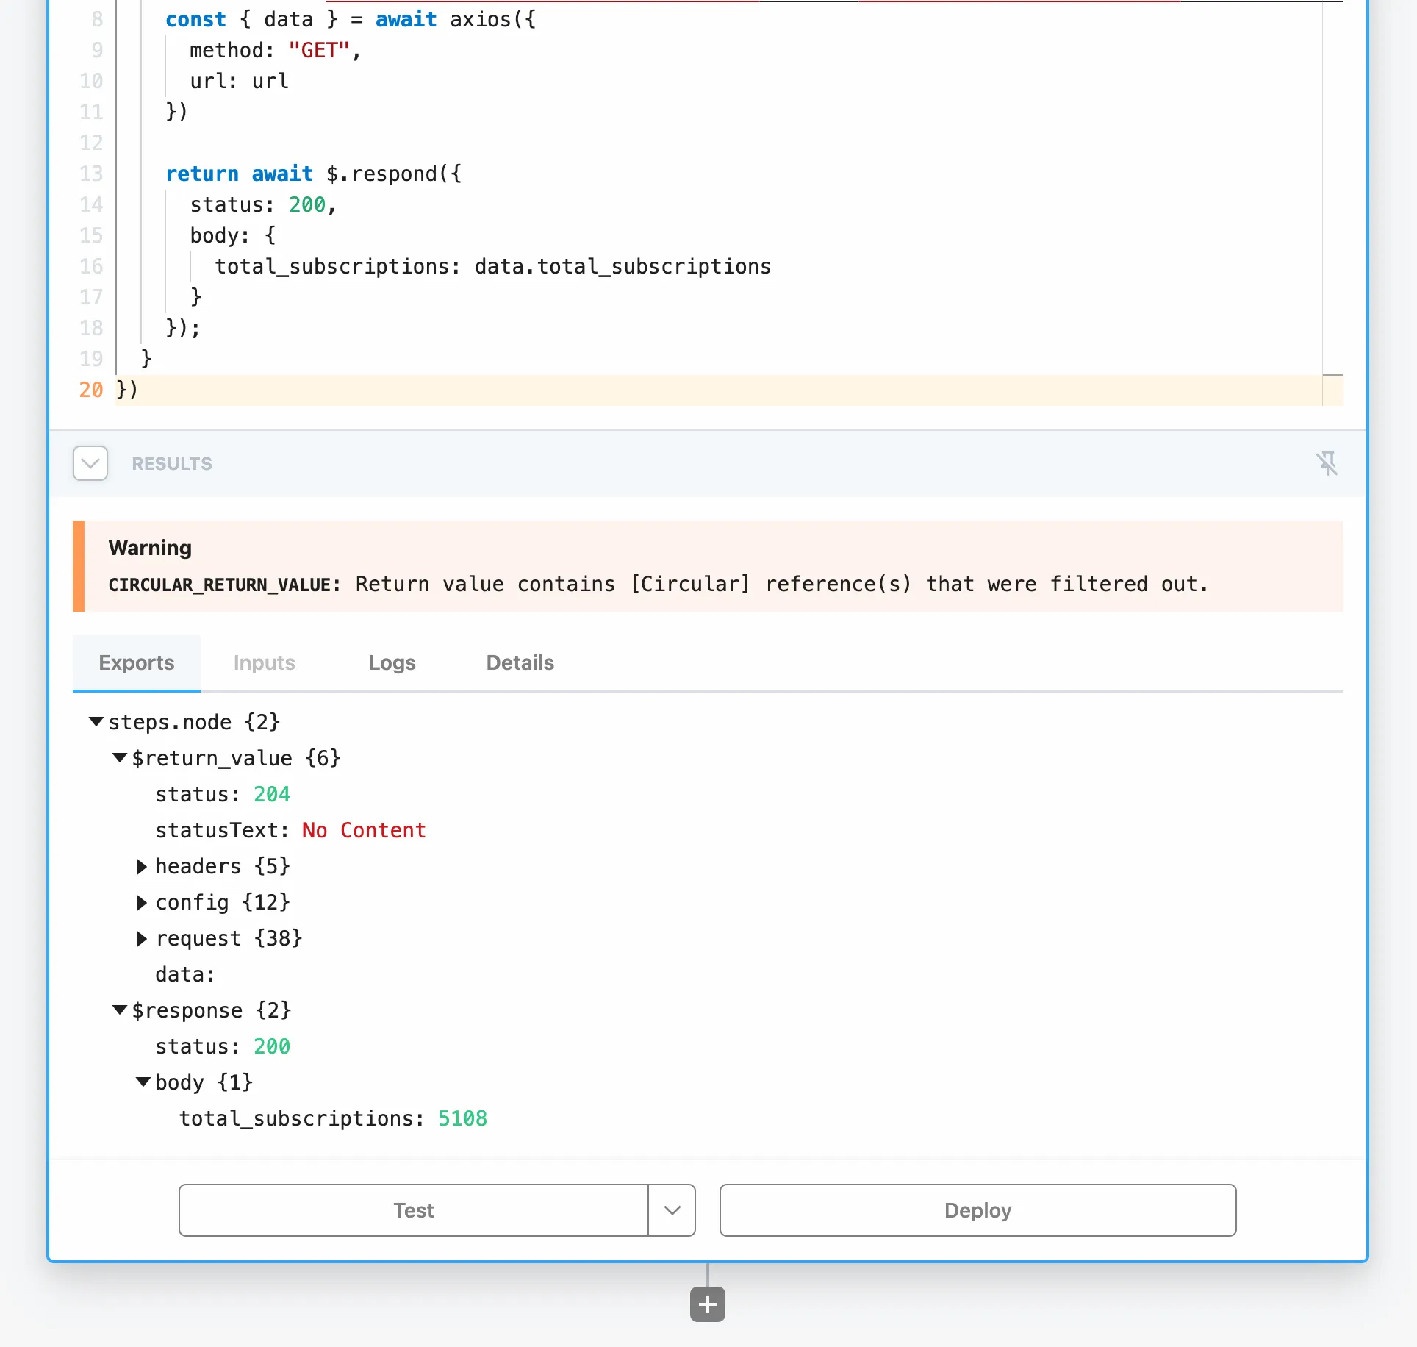Screen dimensions: 1417x1347
Task: Open the Logs tab
Action: coord(392,662)
